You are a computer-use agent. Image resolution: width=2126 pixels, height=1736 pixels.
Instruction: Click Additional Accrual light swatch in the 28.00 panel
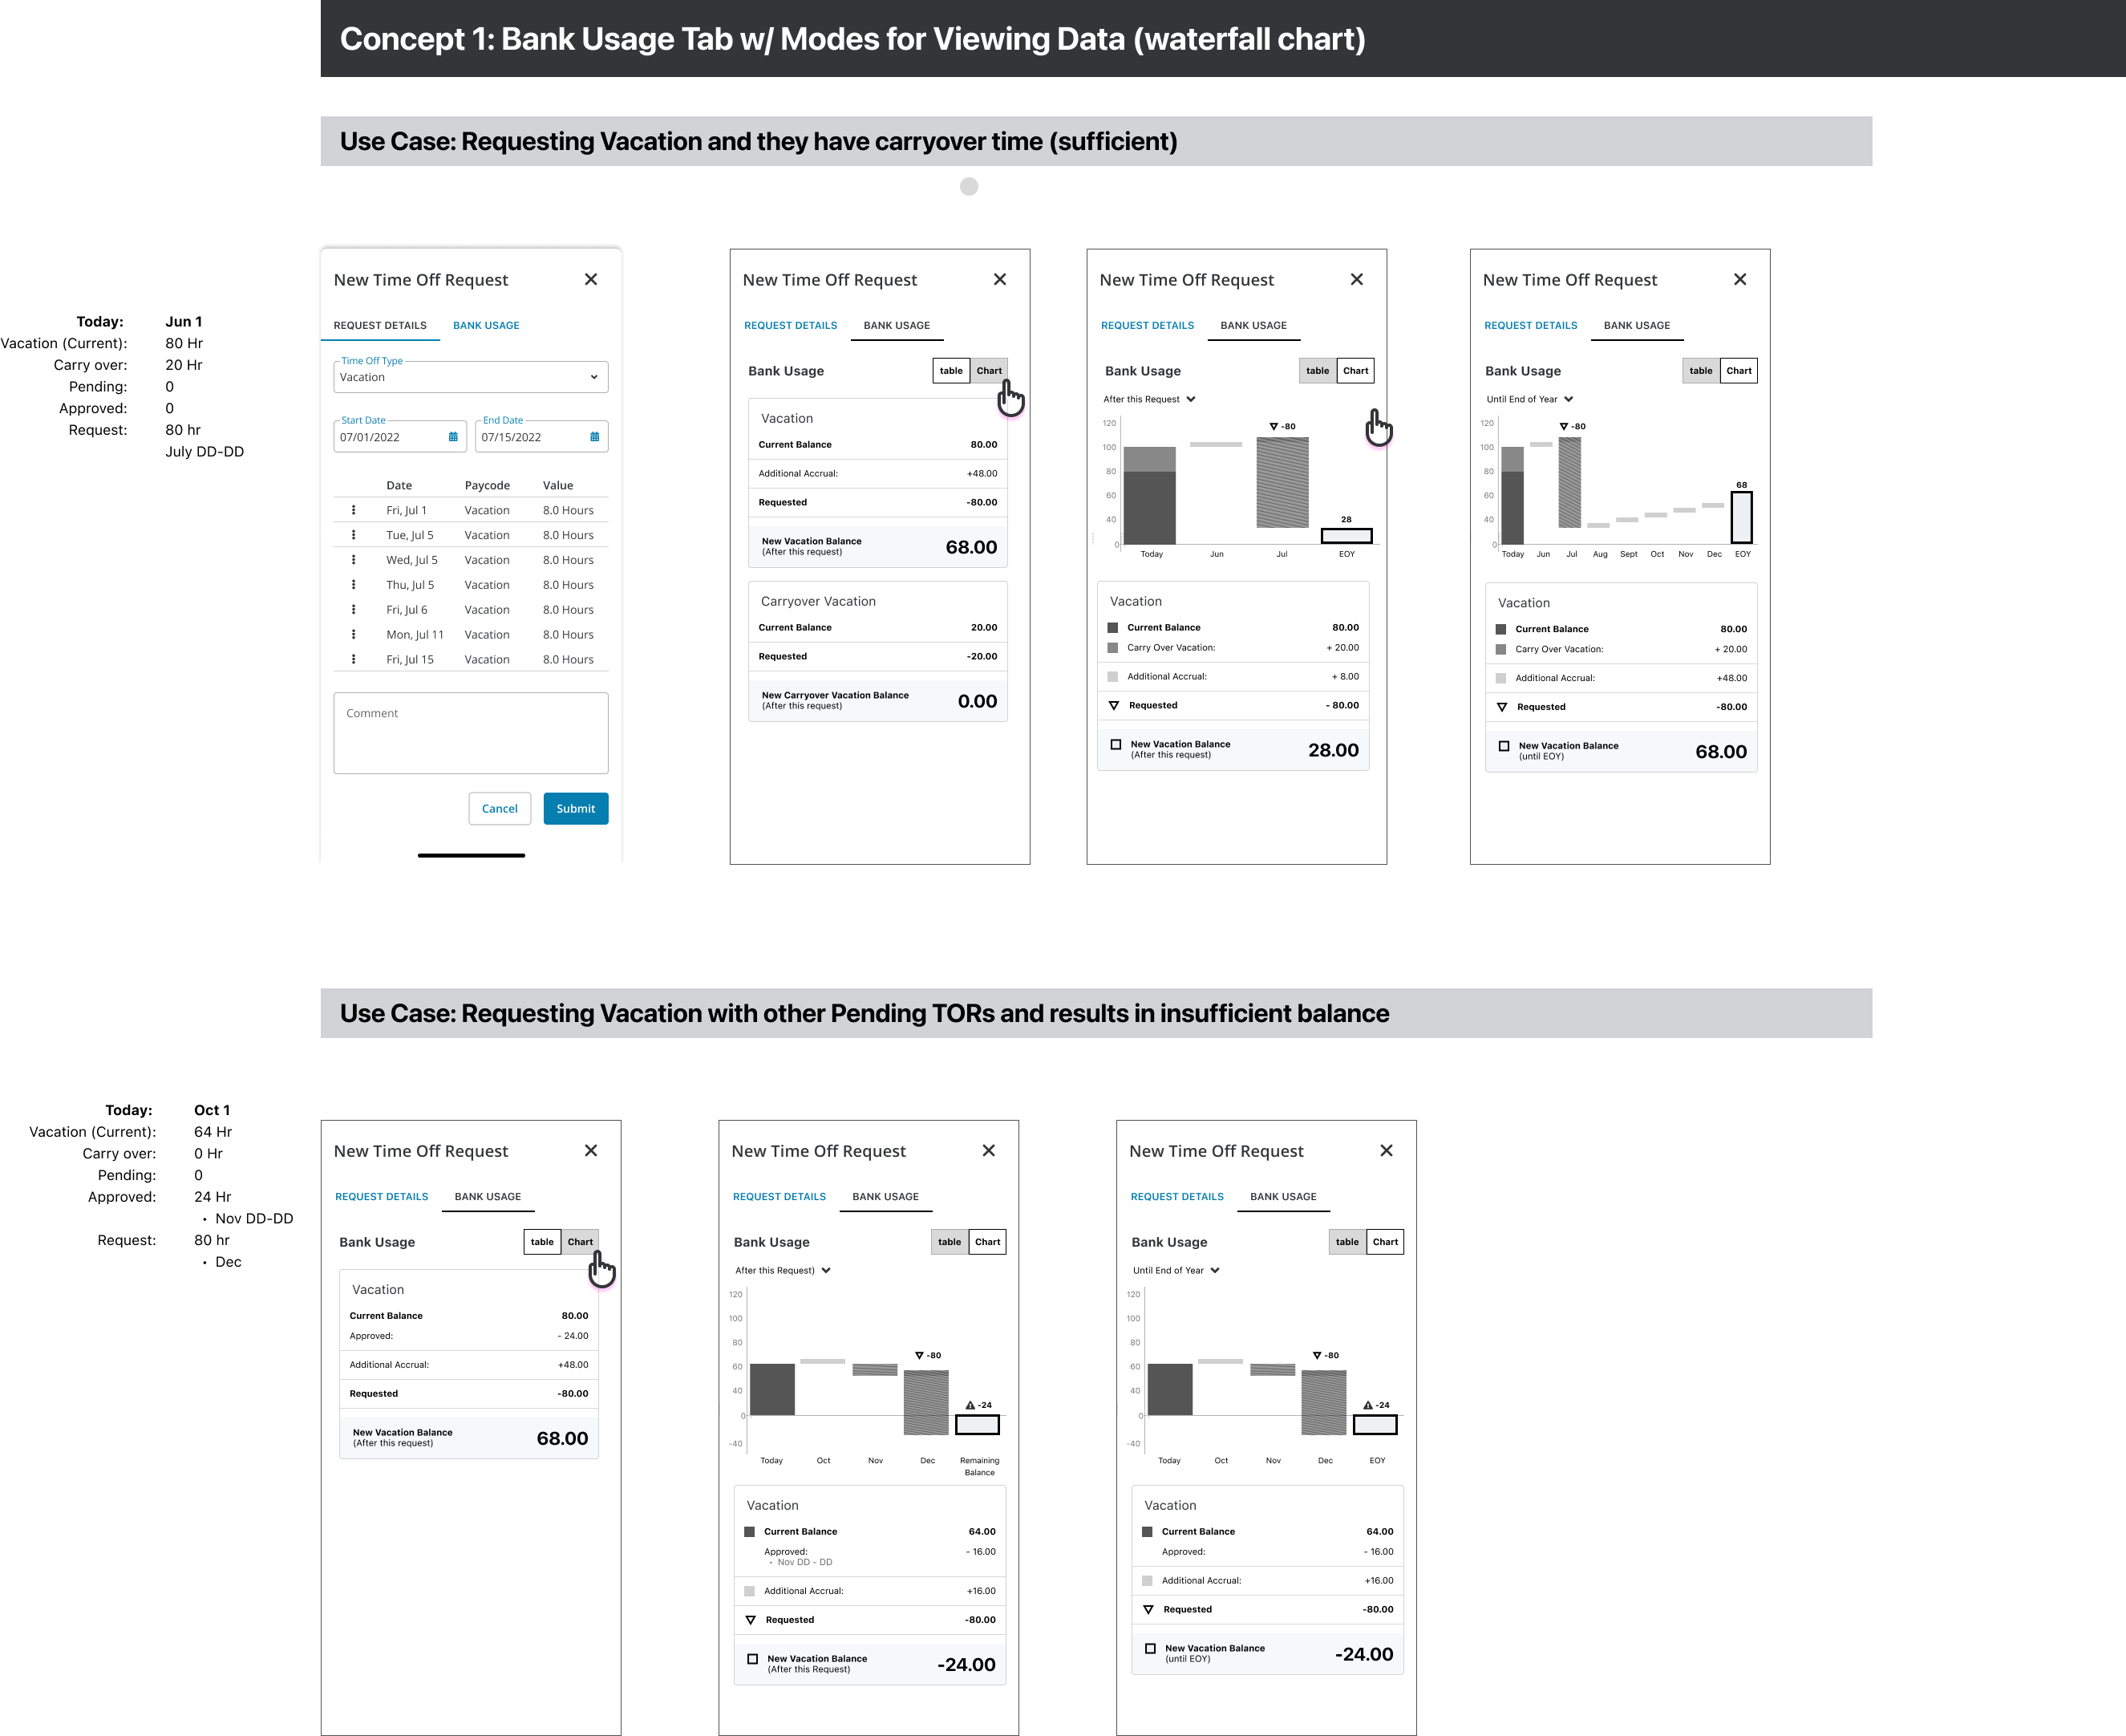point(1112,677)
